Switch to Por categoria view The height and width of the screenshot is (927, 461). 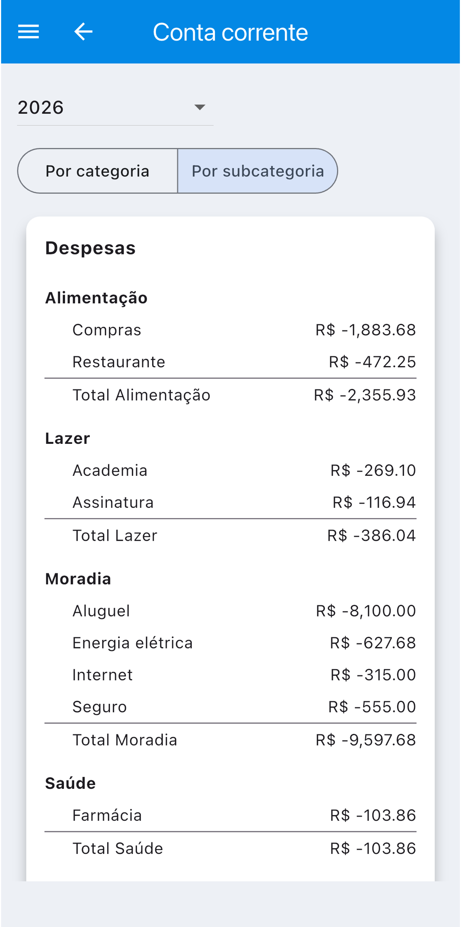tap(98, 171)
